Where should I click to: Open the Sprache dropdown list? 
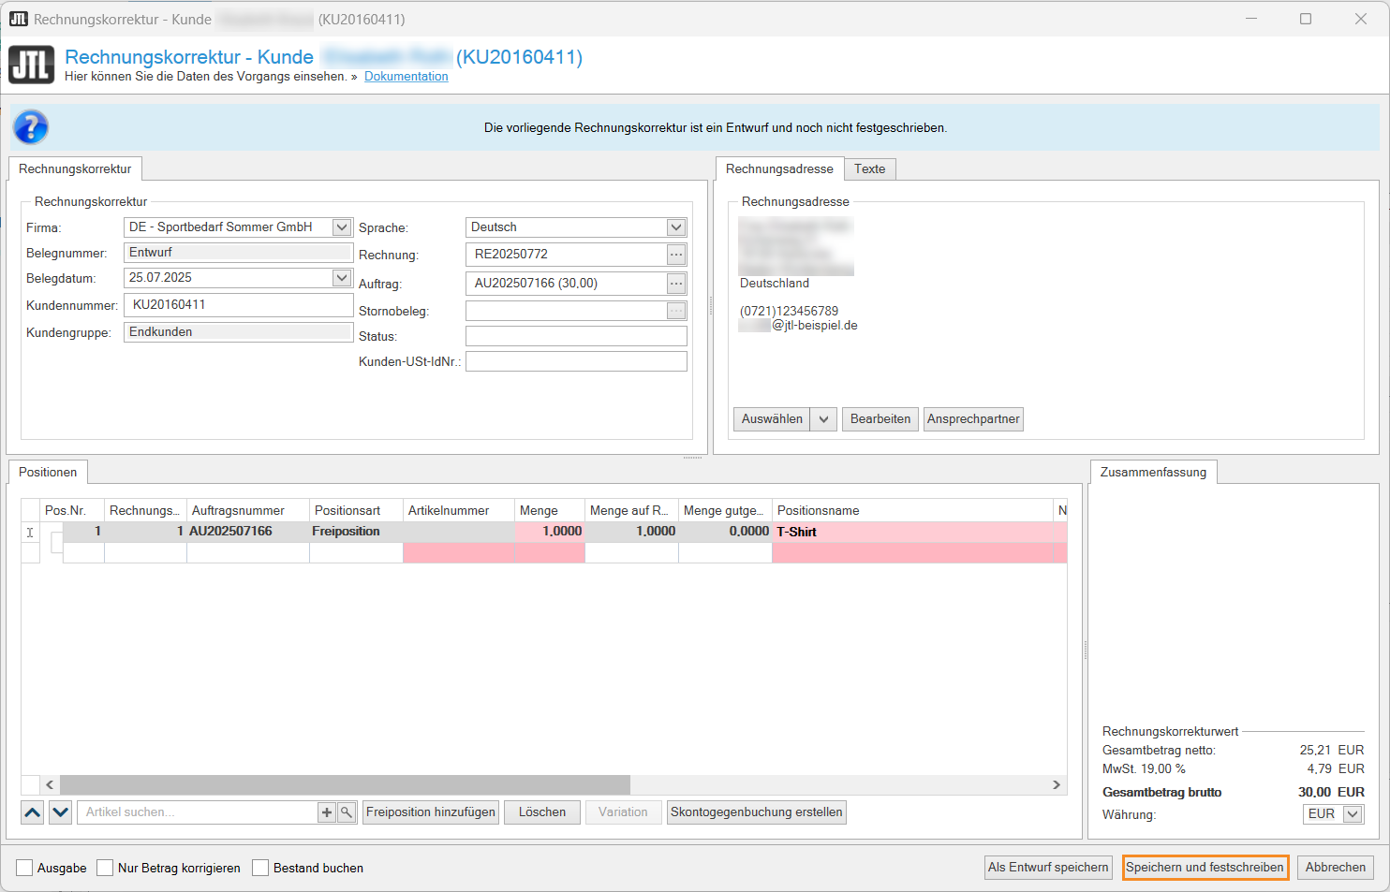coord(676,227)
